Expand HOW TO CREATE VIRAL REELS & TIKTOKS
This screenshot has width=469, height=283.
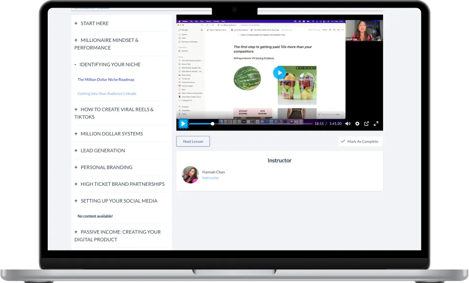[x=114, y=113]
